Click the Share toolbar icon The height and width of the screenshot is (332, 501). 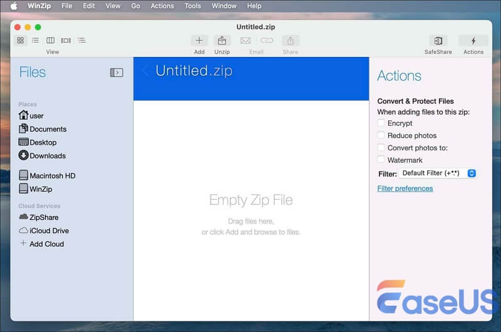pos(291,41)
